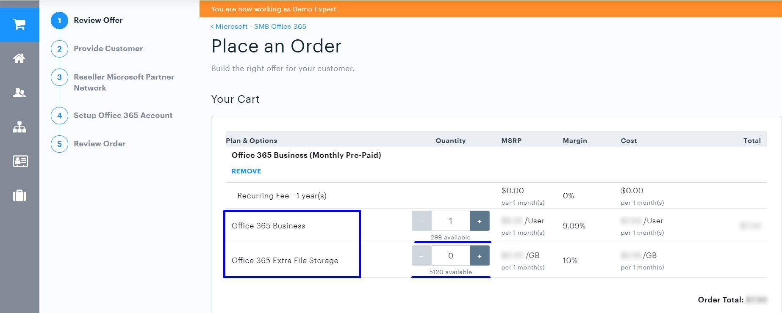Click the 0% margin value
Image resolution: width=782 pixels, height=313 pixels.
point(568,196)
